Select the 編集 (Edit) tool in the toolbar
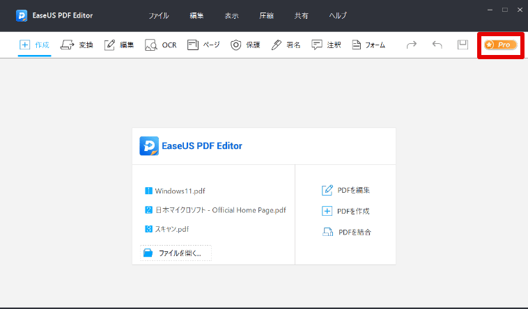The height and width of the screenshot is (309, 528). coord(119,45)
